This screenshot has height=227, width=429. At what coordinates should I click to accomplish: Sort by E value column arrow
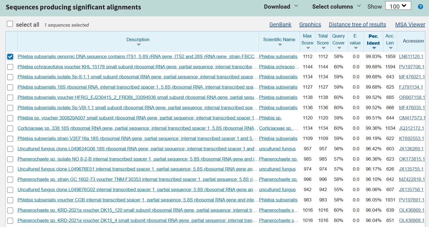[x=356, y=48]
